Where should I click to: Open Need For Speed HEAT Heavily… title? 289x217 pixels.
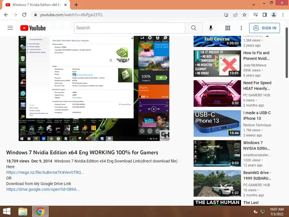(x=257, y=86)
